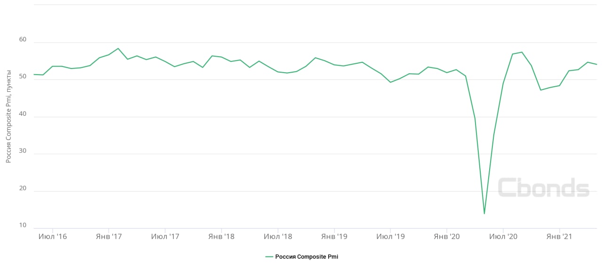
Task: Click the 60 y-axis tick label
Action: click(23, 41)
